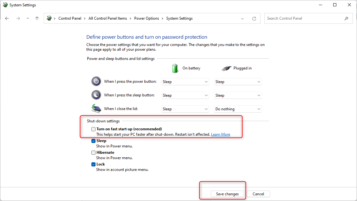Expand the address bar dropdown chevron
The image size is (357, 201).
[242, 18]
